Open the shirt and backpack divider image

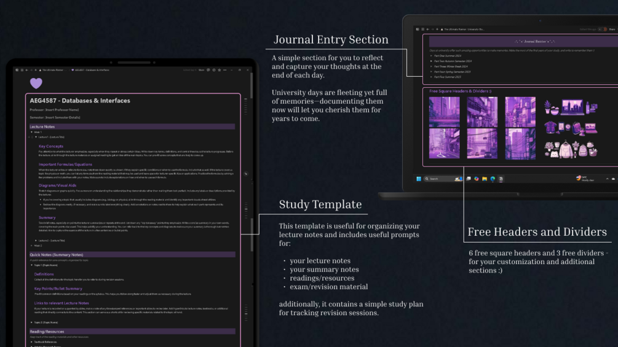(x=571, y=128)
